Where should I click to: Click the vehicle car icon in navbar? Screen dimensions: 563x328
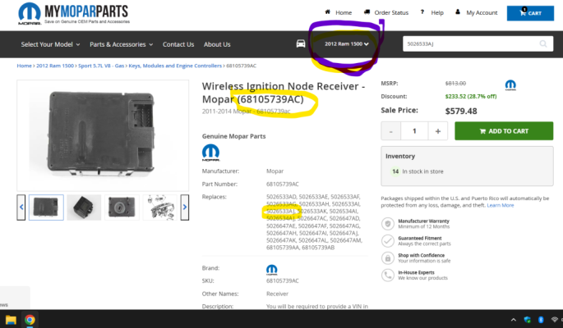pos(301,43)
